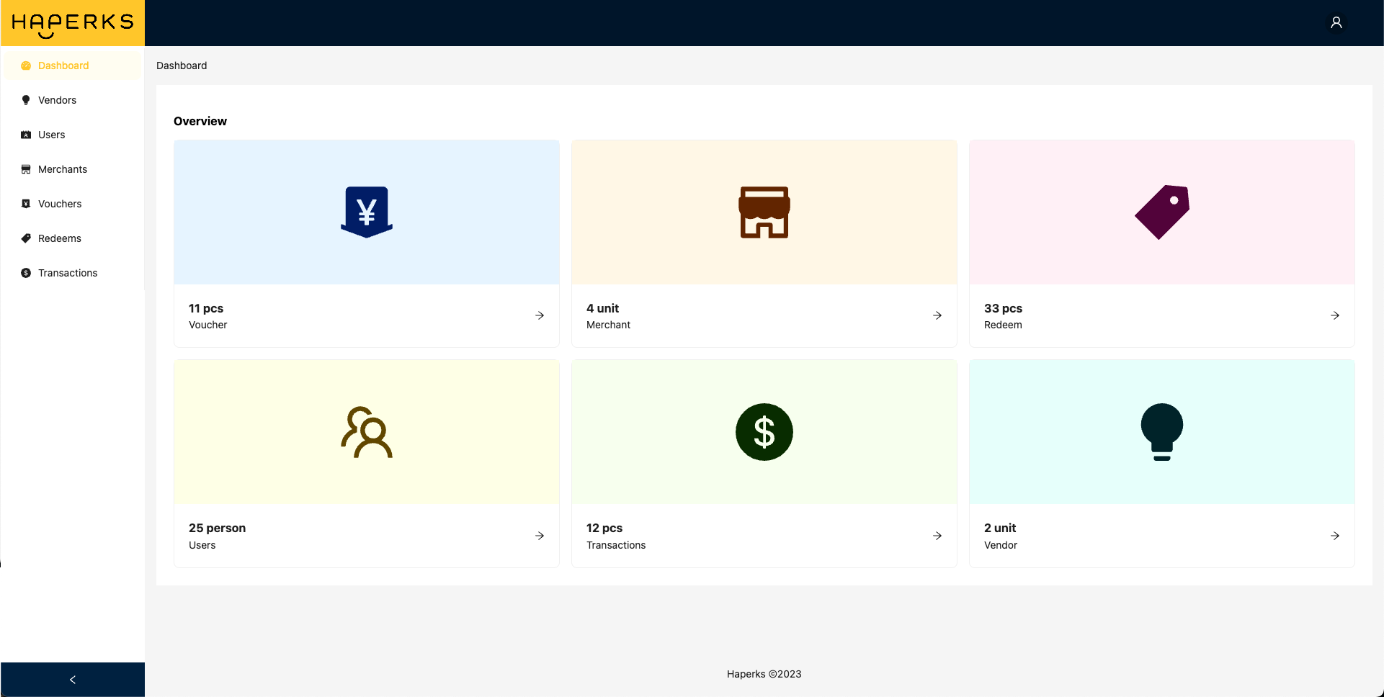
Task: Open Vouchers from the sidebar
Action: click(59, 204)
